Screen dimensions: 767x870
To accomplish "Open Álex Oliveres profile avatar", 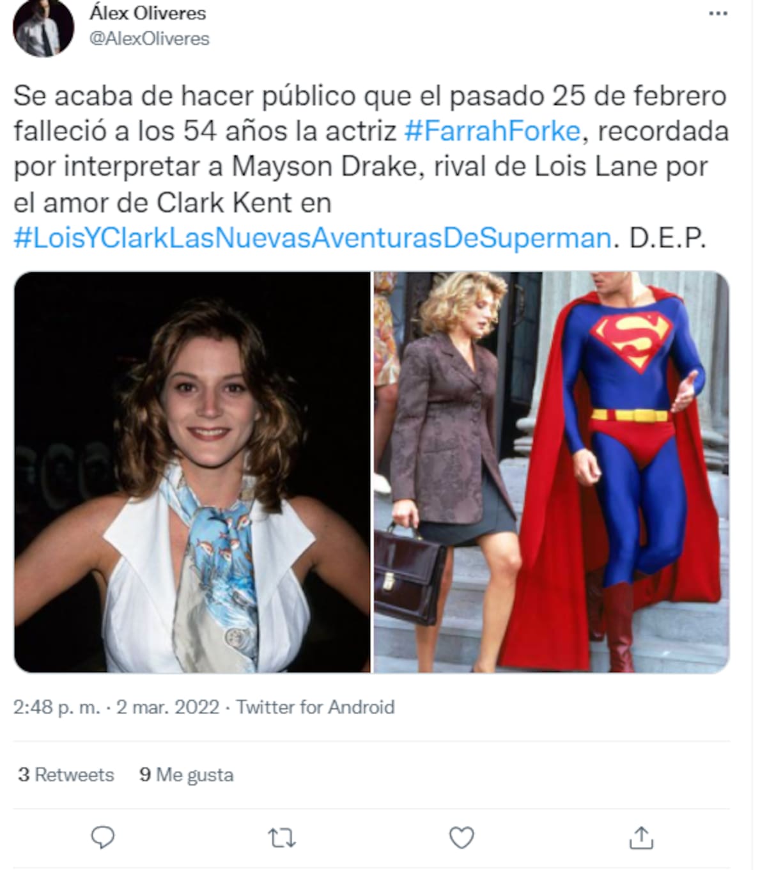I will [43, 28].
